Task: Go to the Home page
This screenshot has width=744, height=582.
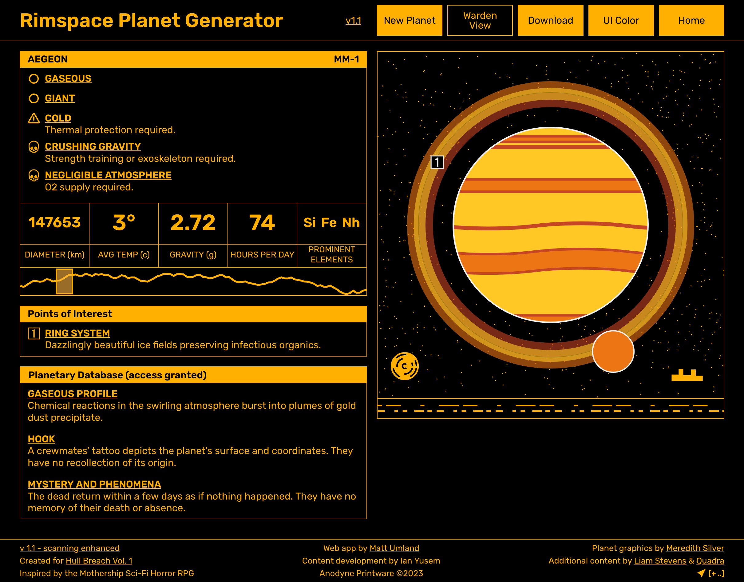Action: tap(691, 21)
